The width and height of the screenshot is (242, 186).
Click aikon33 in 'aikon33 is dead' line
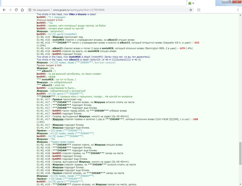click(x=74, y=60)
